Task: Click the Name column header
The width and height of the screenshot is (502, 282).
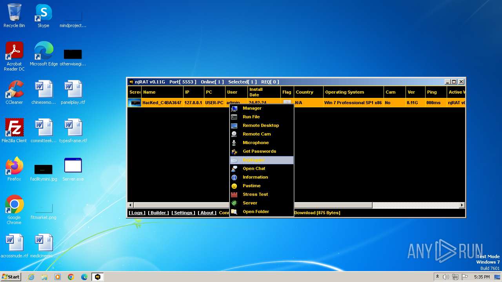Action: [162, 92]
